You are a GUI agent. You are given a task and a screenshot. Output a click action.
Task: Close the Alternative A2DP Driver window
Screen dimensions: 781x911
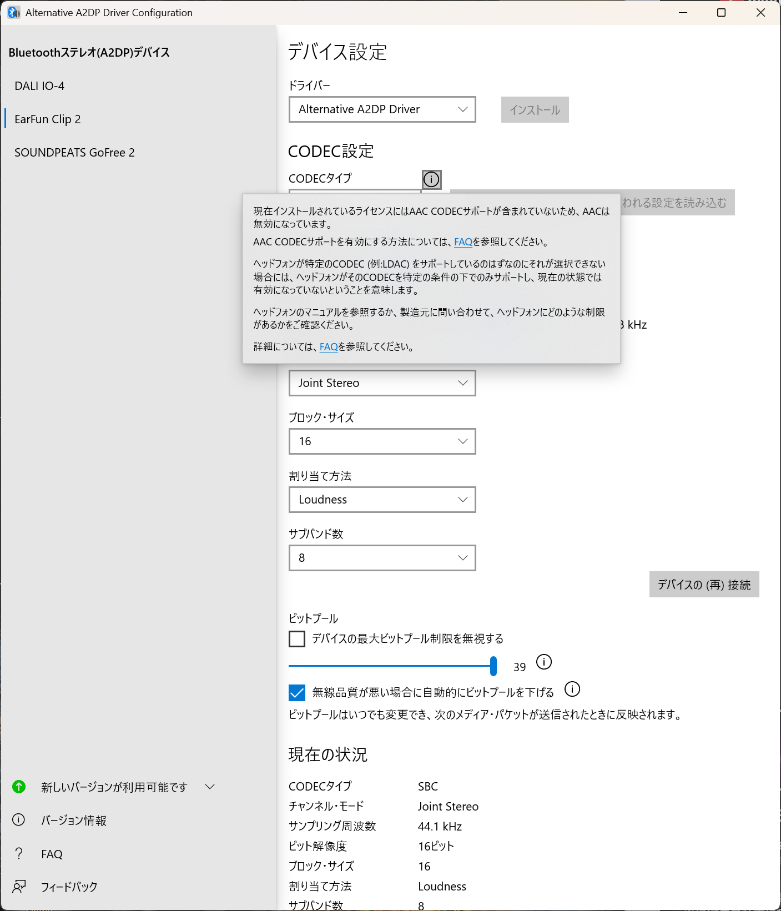point(760,12)
